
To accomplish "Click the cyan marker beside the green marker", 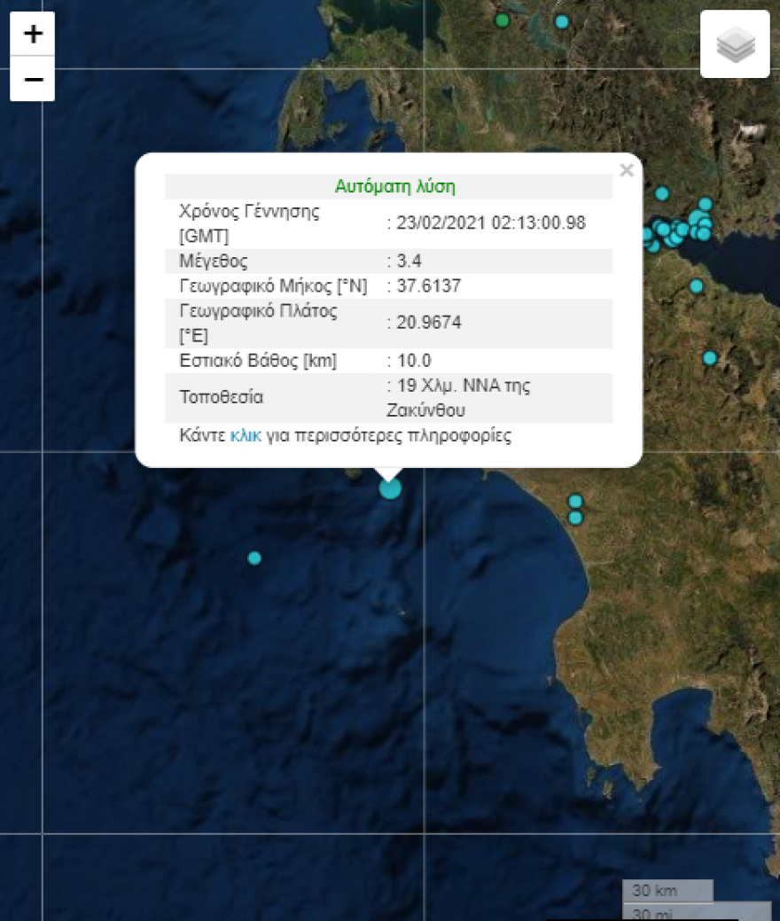I will pyautogui.click(x=561, y=21).
